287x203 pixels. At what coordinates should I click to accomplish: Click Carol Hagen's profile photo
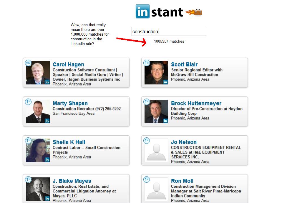point(38,73)
